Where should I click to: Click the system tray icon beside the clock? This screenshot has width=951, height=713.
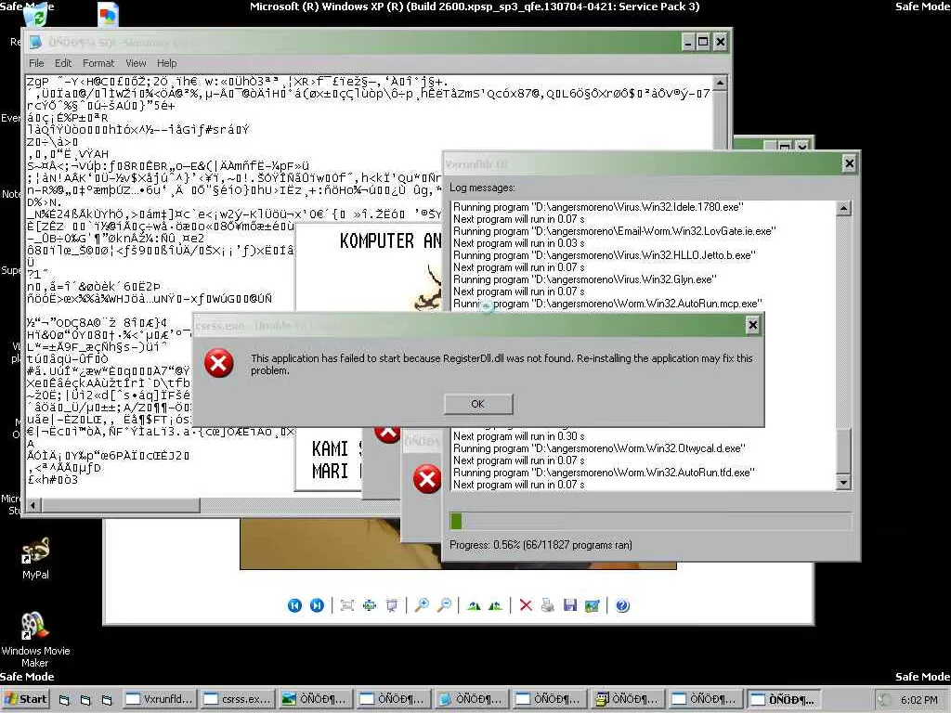click(885, 700)
